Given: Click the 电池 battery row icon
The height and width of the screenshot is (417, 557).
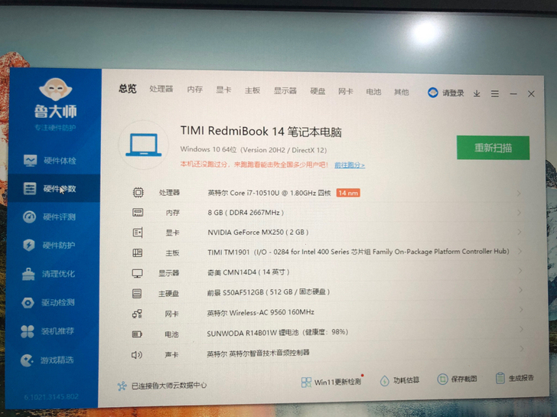Looking at the screenshot, I should tap(137, 334).
